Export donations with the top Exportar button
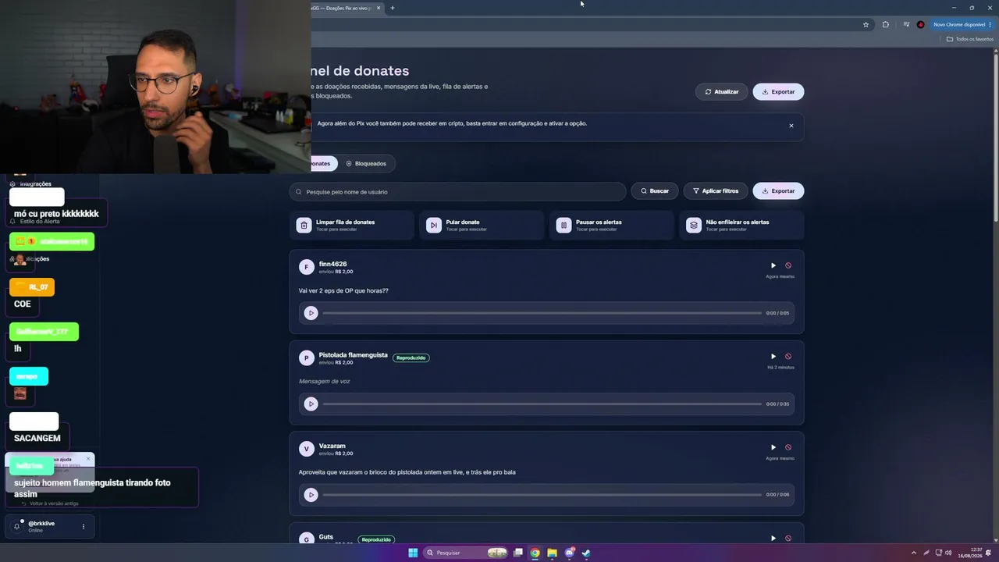This screenshot has height=562, width=999. tap(778, 92)
